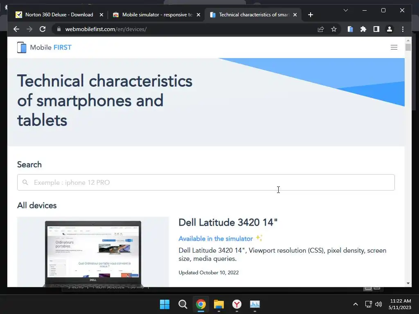
Task: Open Yandex browser from taskbar
Action: coord(237,304)
